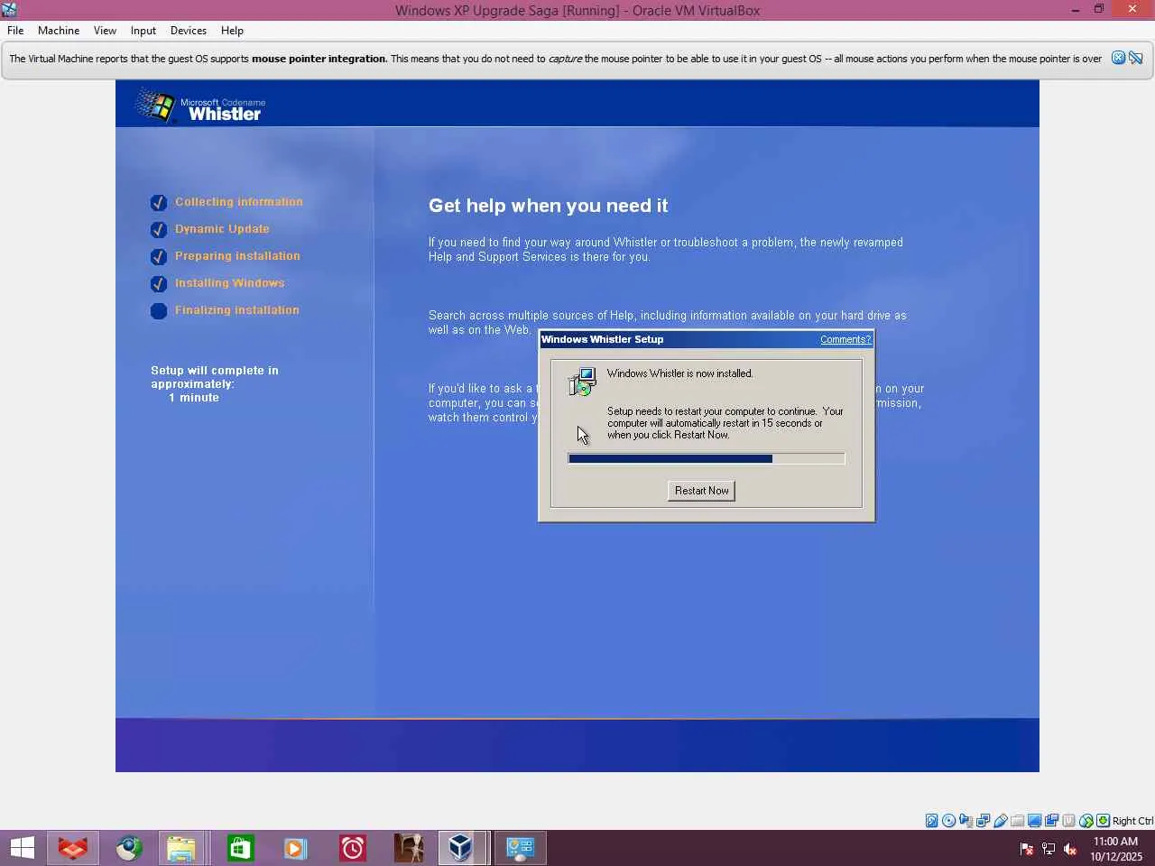
Task: Click the checkmark beside Dynamic Update
Action: 159,230
